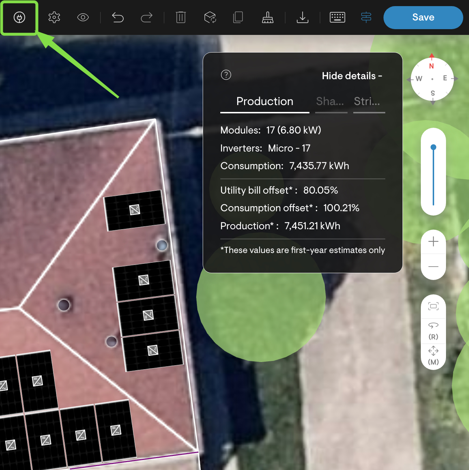
Task: Click the help question mark icon
Action: pos(226,75)
